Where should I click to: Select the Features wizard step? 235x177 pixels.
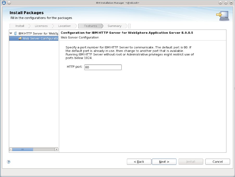[x=90, y=26]
